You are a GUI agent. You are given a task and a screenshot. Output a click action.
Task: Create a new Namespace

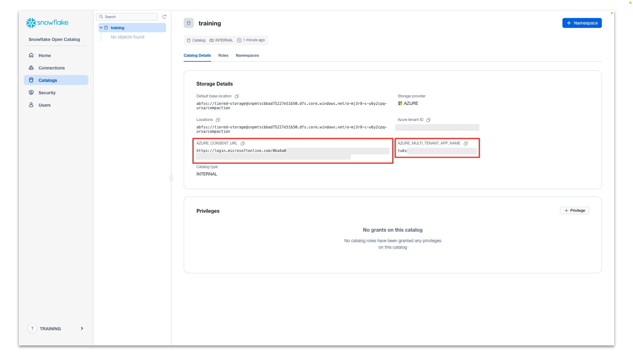pyautogui.click(x=582, y=23)
